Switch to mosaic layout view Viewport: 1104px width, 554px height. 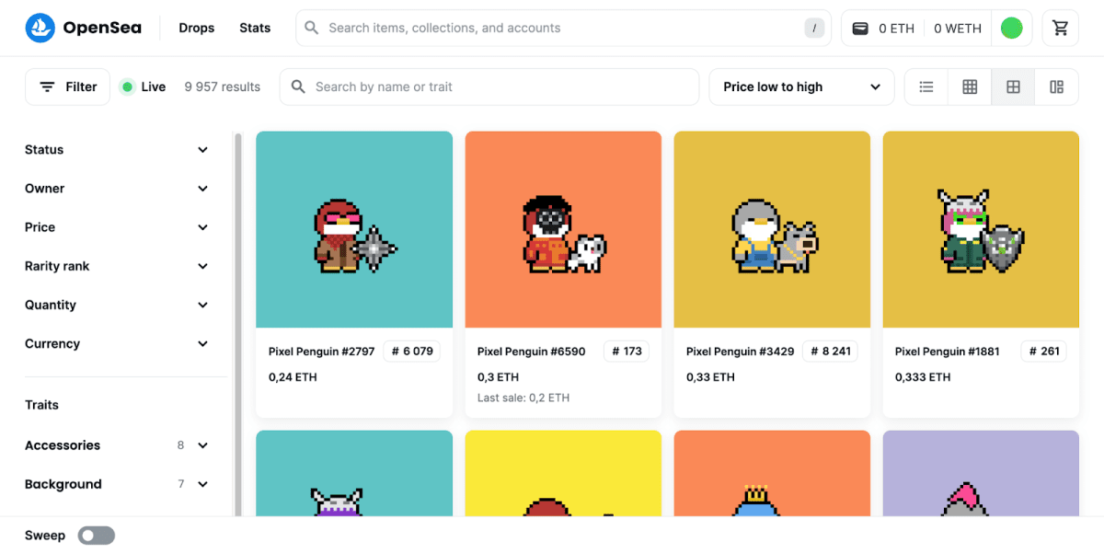(x=1056, y=87)
